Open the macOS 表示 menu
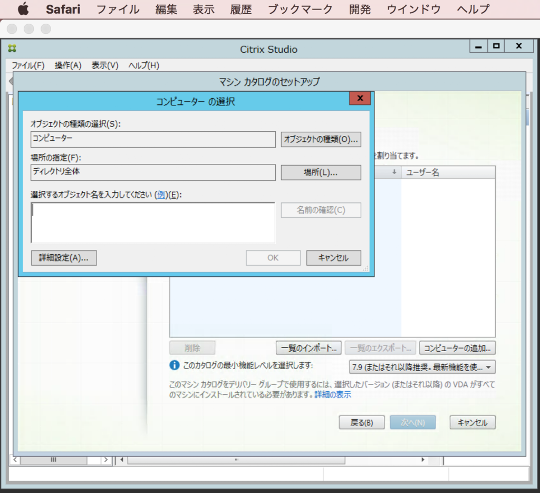The image size is (540, 493). click(204, 9)
